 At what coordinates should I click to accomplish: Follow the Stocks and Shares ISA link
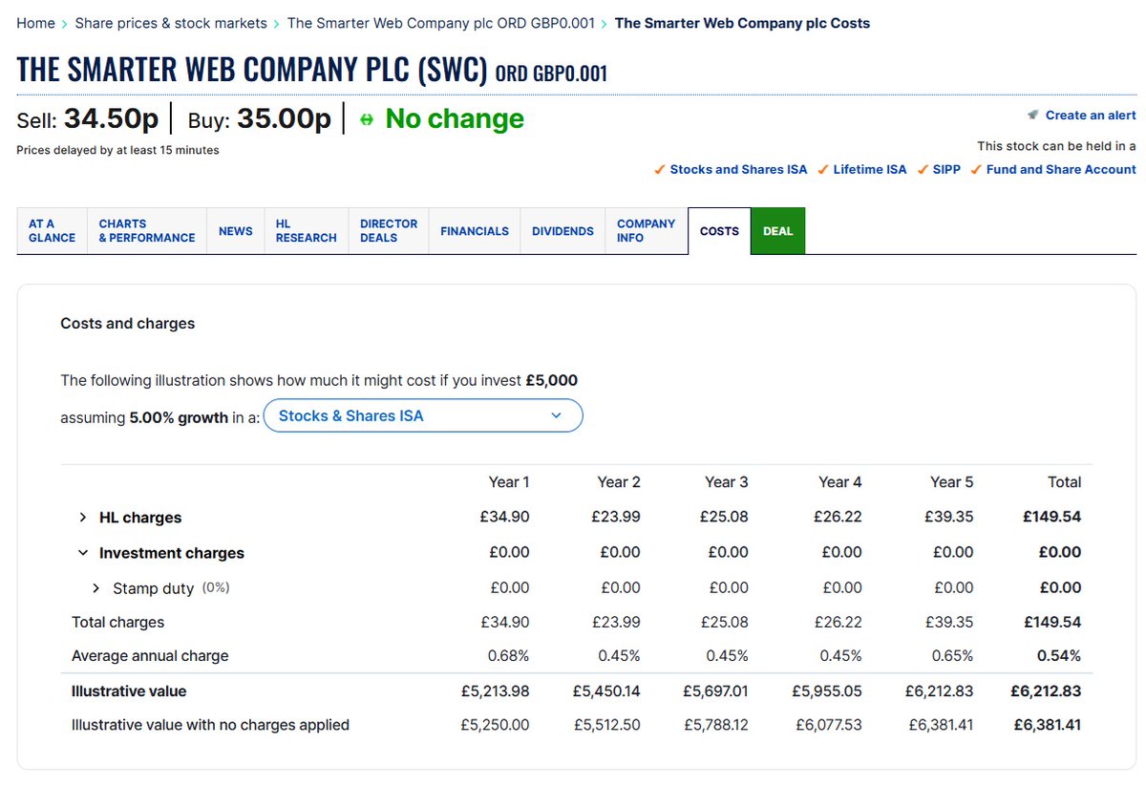click(x=738, y=169)
